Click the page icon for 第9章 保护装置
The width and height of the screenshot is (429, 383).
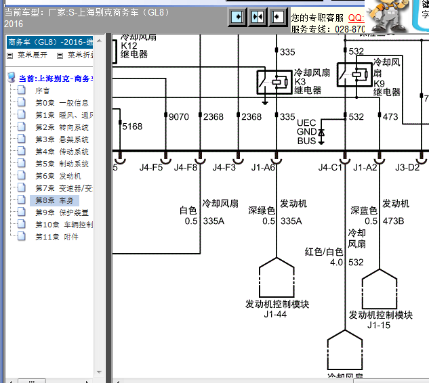[22, 212]
